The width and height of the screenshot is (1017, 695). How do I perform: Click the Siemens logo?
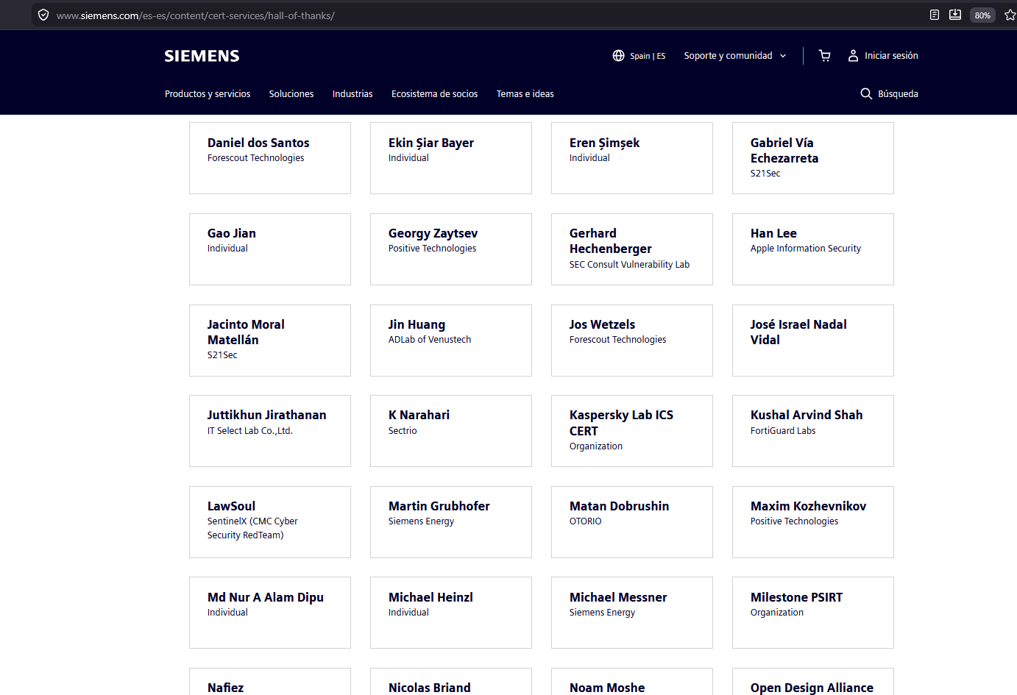202,56
